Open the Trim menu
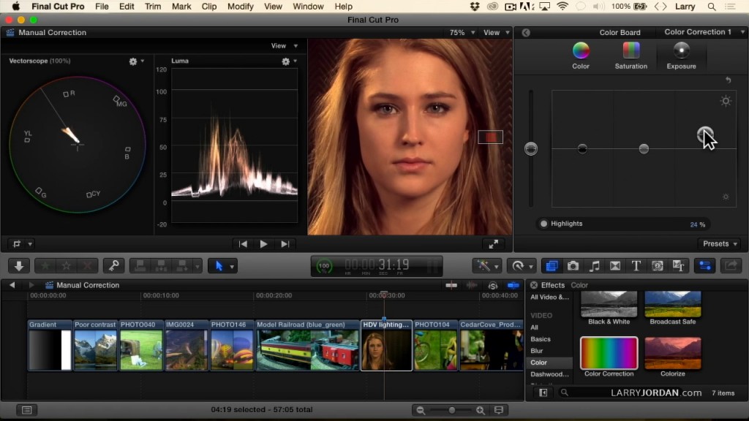The image size is (749, 421). (x=153, y=7)
